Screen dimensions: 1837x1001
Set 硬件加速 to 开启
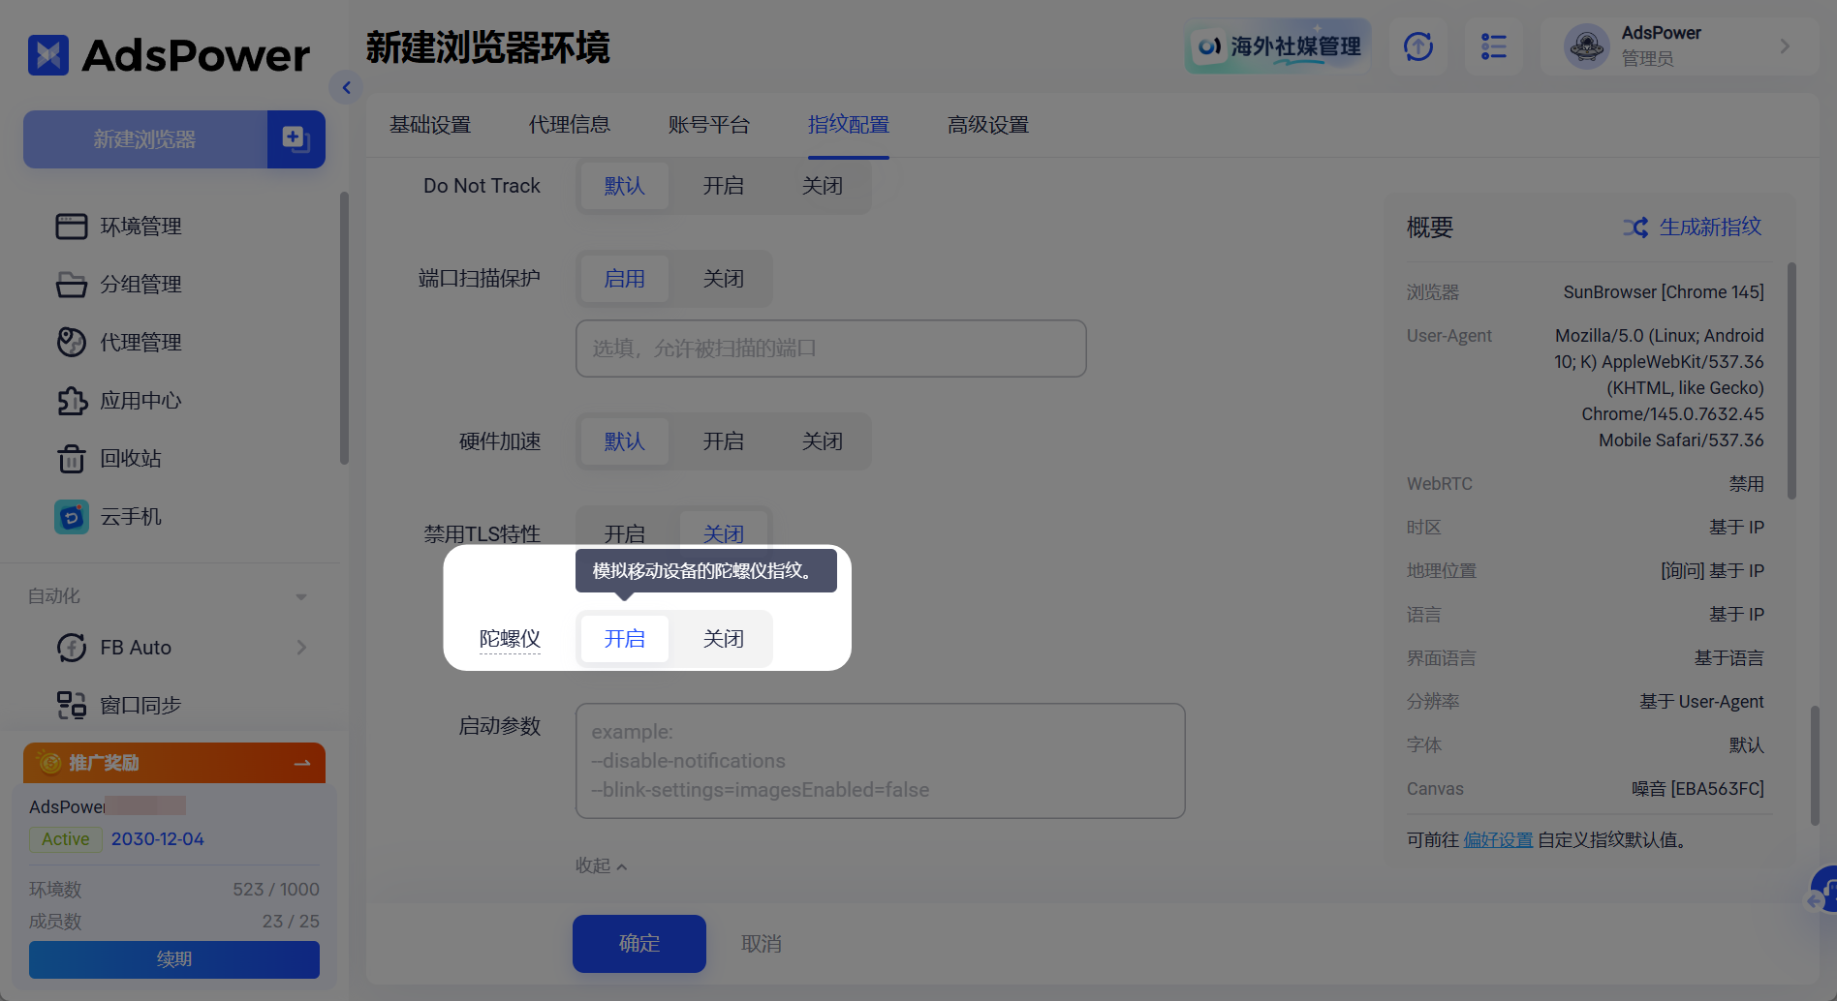click(x=724, y=441)
